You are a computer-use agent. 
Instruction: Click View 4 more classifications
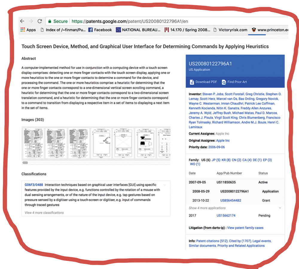point(44,212)
